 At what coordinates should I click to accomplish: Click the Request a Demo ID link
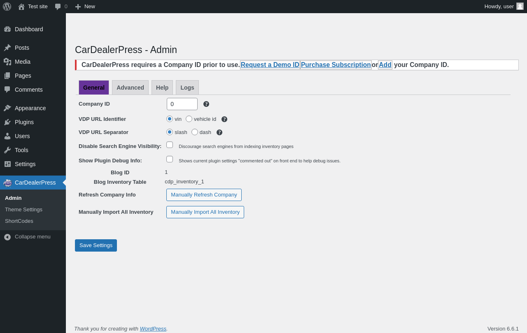(x=270, y=65)
